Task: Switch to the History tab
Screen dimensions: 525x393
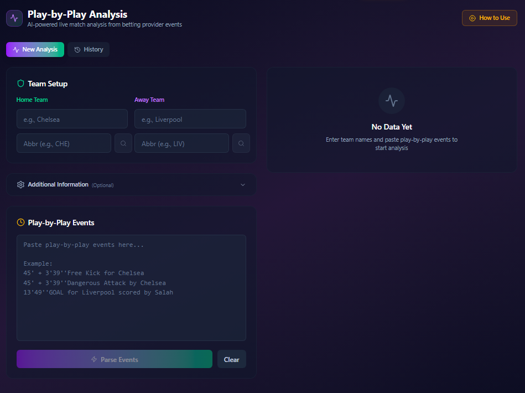Action: pos(89,50)
